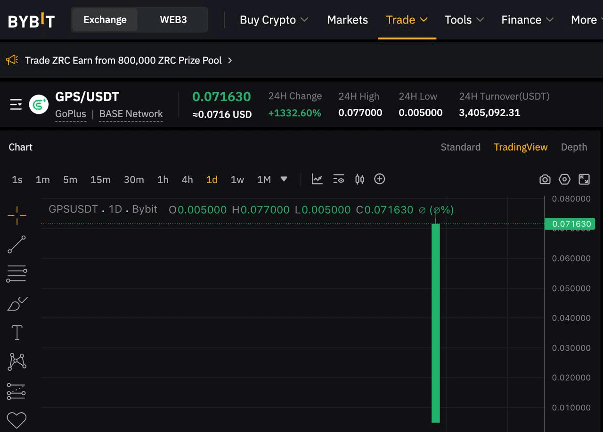
Task: Select the 5m timeframe
Action: 70,179
